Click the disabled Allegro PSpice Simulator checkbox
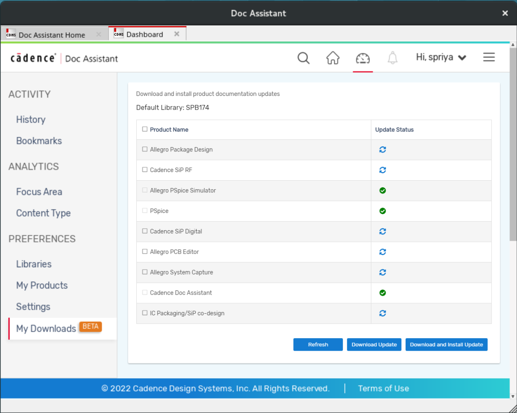Viewport: 517px width, 413px height. 145,190
